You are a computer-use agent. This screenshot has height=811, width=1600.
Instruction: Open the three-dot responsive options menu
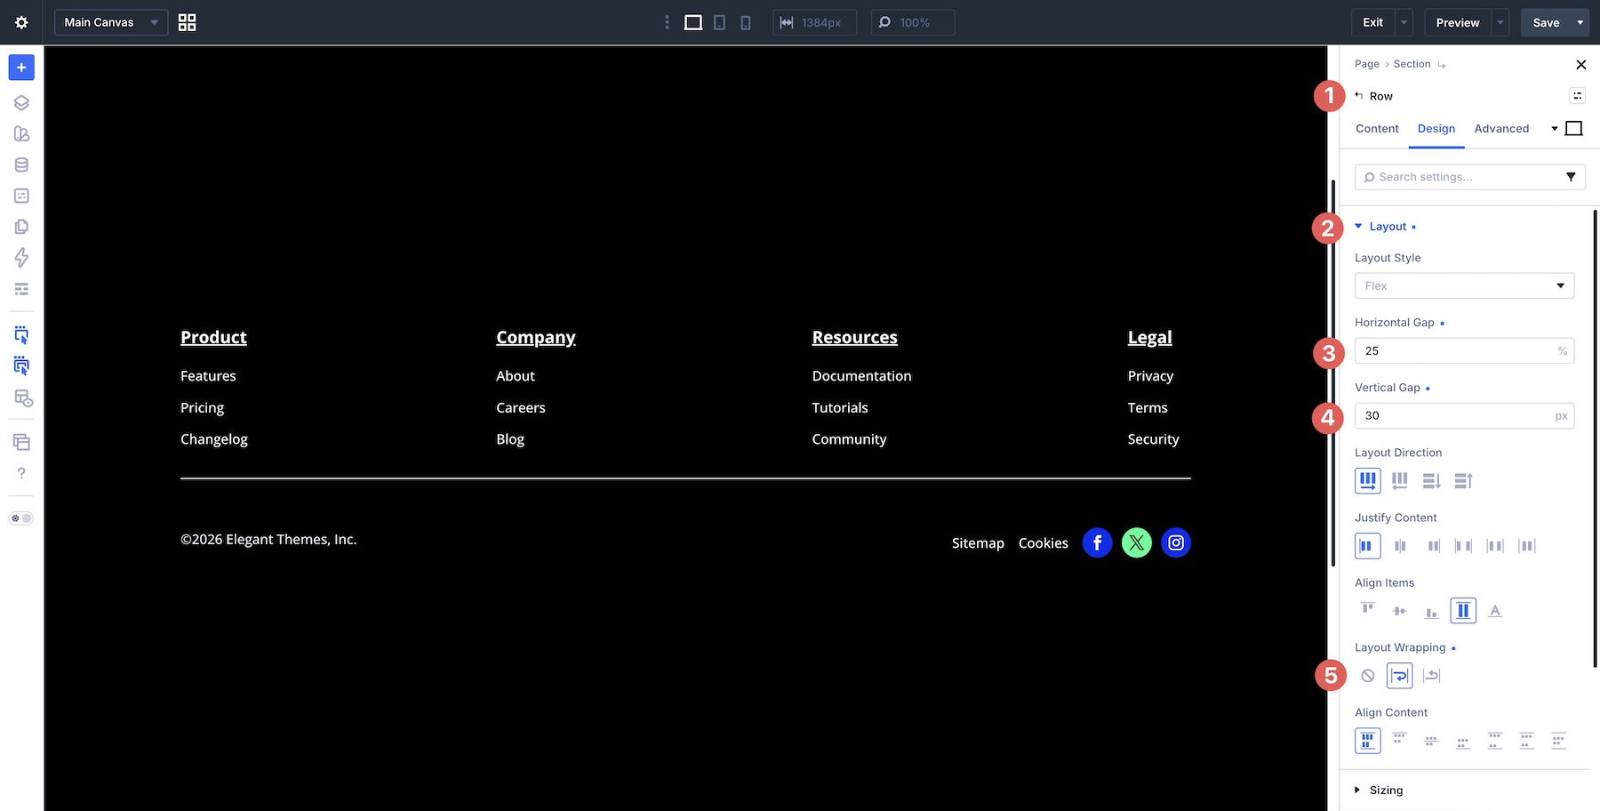click(667, 22)
